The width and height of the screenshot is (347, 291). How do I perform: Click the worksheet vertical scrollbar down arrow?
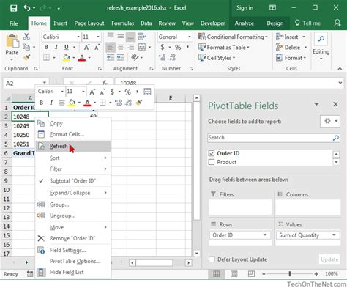pos(197,254)
